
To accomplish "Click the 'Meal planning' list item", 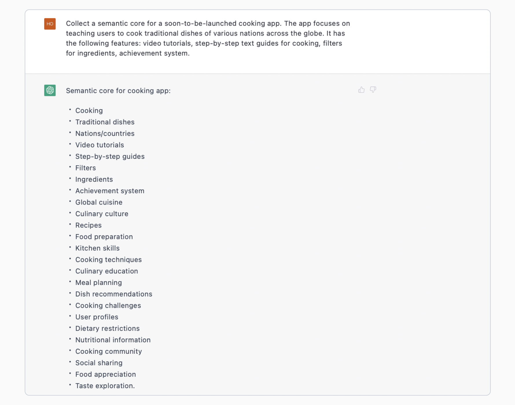I will click(x=98, y=283).
